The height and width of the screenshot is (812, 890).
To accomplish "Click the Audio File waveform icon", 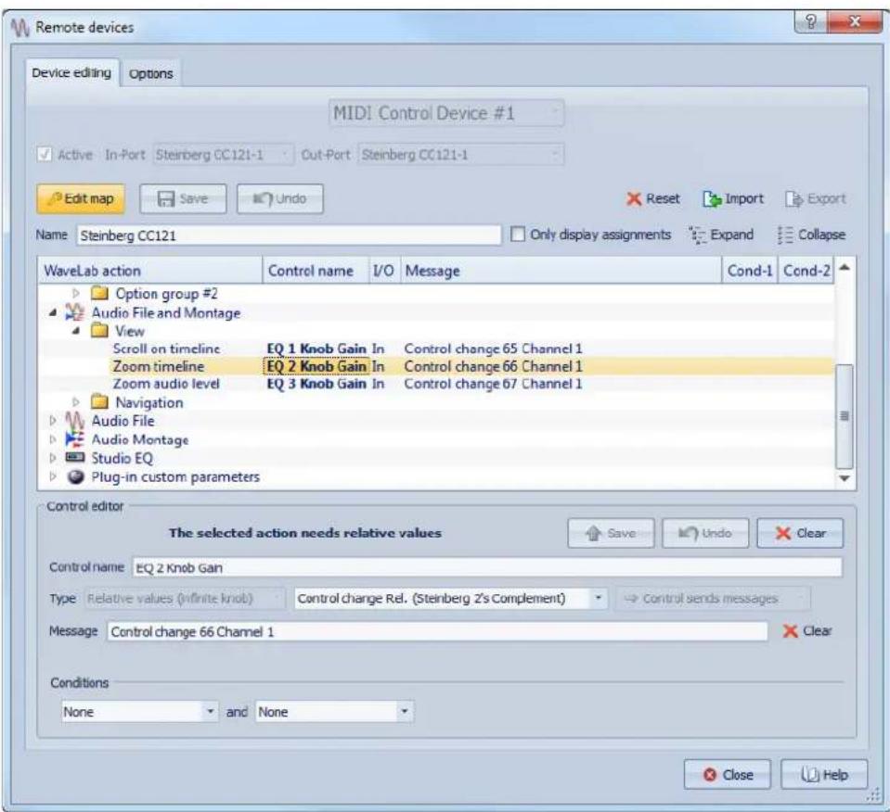I will [75, 421].
